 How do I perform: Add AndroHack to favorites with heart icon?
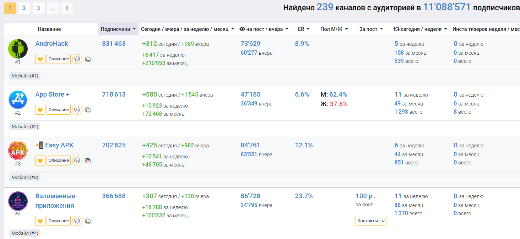coord(40,59)
